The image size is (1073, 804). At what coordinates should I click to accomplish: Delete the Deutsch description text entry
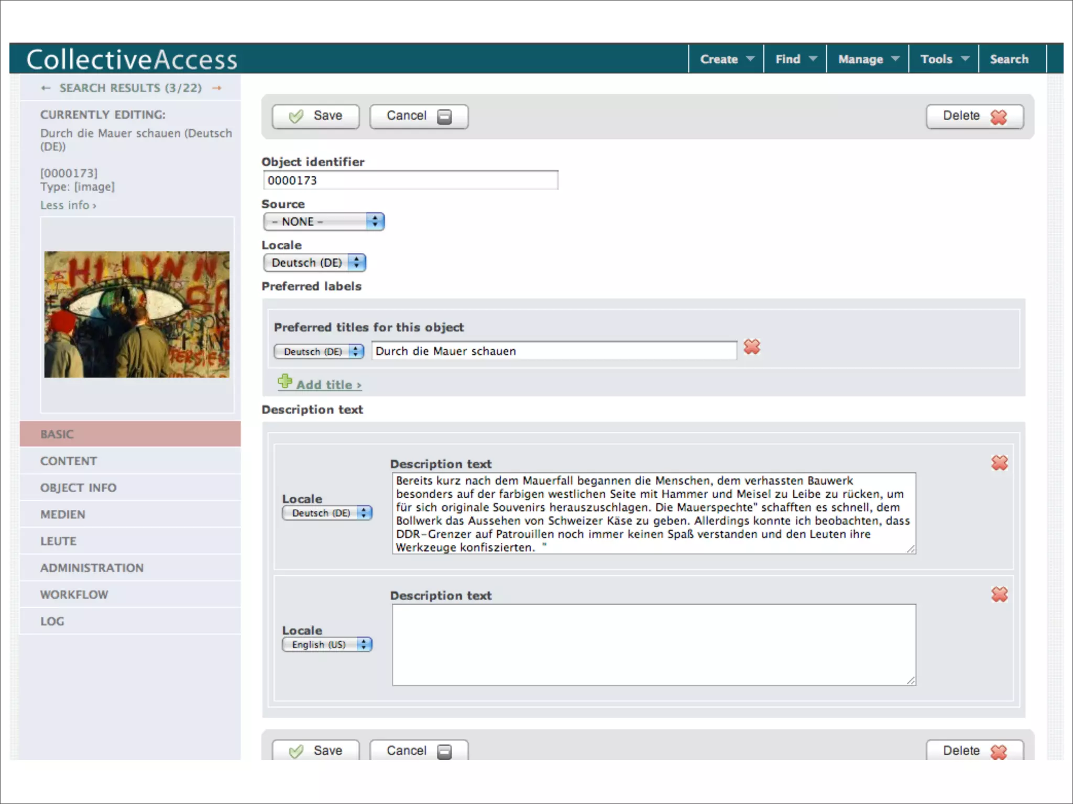pos(1000,463)
